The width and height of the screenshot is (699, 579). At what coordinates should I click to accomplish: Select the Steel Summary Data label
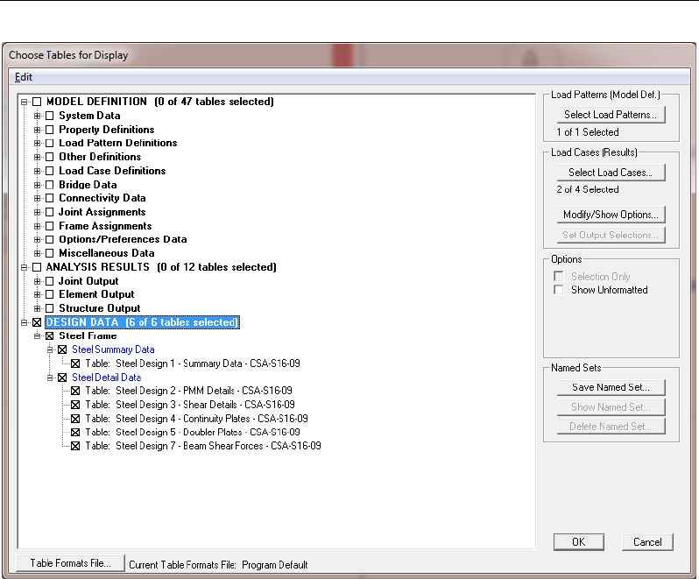point(113,350)
